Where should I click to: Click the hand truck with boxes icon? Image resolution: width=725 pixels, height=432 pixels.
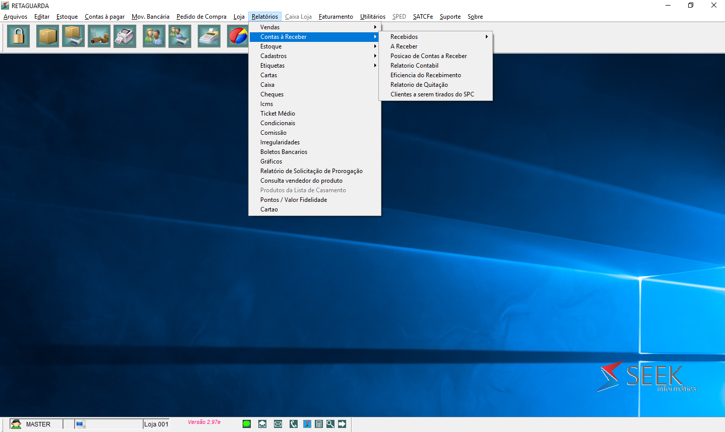(99, 36)
